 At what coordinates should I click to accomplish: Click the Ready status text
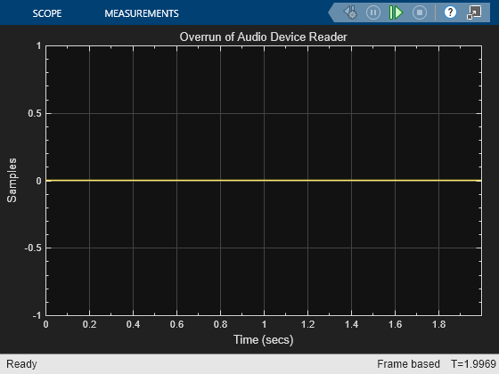point(21,364)
